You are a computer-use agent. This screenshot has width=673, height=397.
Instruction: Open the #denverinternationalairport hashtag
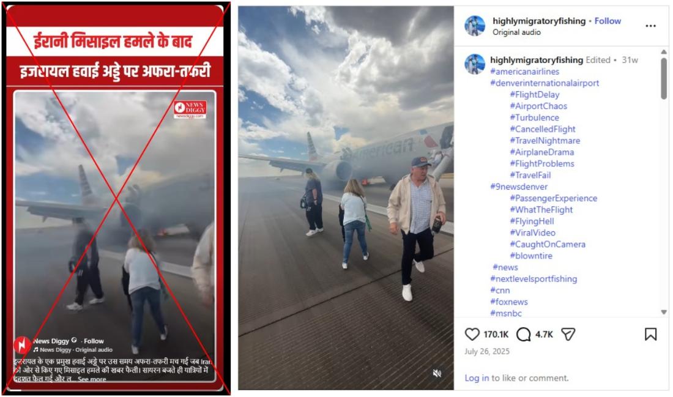point(545,83)
